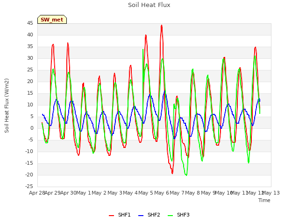Click the -25 y-axis tick label
The height and width of the screenshot is (224, 299).
pos(29,186)
